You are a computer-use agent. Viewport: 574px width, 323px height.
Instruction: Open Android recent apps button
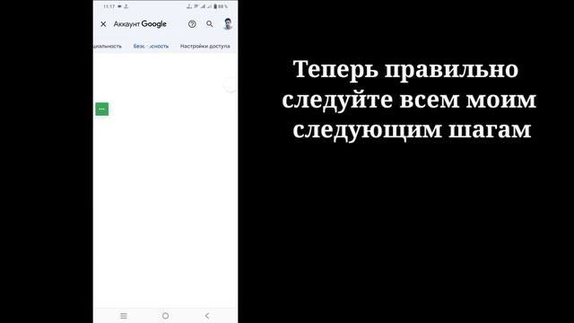pos(124,316)
